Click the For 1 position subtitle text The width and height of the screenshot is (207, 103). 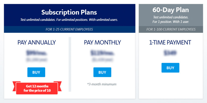click(x=171, y=22)
